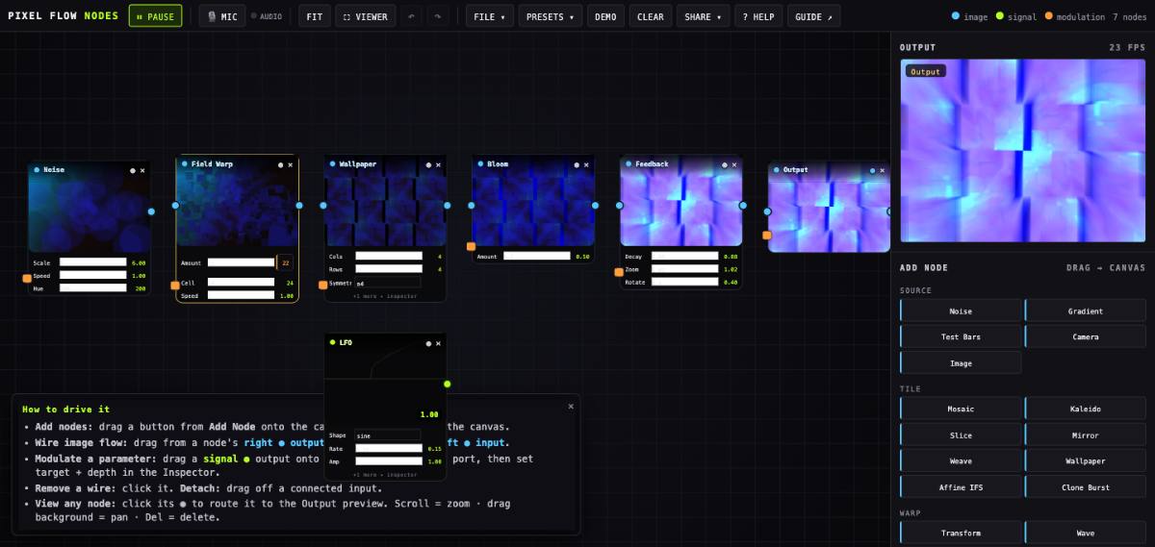Undo the last action
1155x547 pixels.
(x=412, y=16)
